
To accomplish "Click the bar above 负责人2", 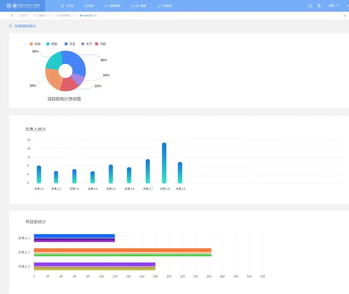I will pos(56,177).
